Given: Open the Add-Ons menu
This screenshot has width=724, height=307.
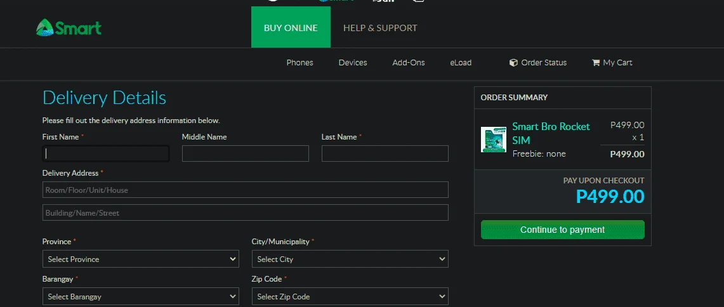Looking at the screenshot, I should [x=409, y=62].
